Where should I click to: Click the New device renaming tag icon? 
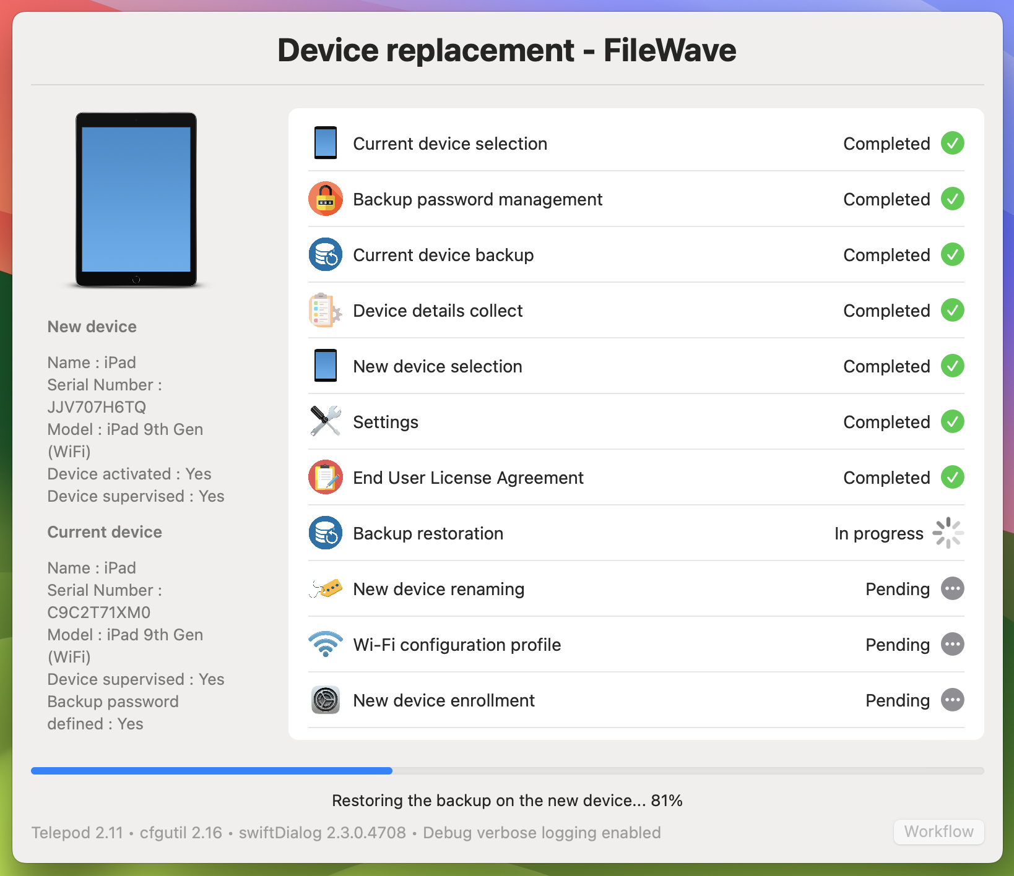point(326,589)
